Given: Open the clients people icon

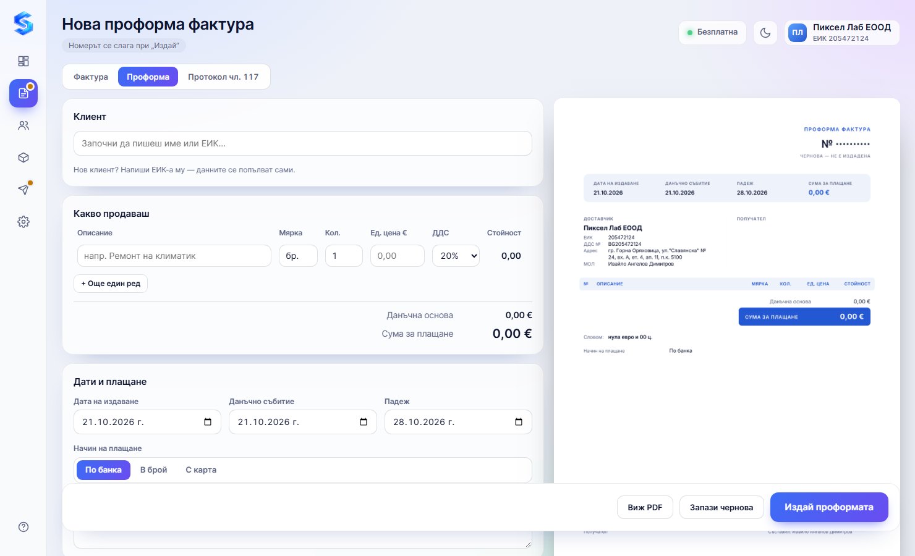Looking at the screenshot, I should (x=23, y=125).
